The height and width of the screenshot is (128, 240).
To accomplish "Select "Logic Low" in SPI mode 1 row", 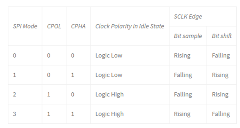I will tap(109, 75).
